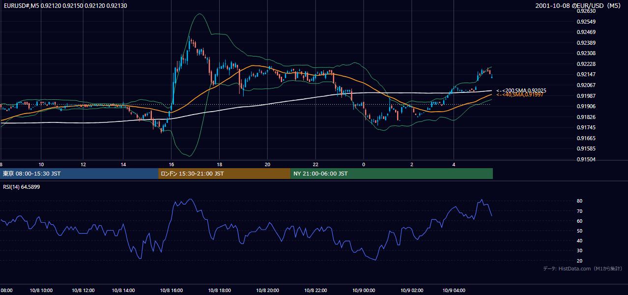
Task: Click the hour 4 tick on the chart axis
Action: click(x=454, y=164)
